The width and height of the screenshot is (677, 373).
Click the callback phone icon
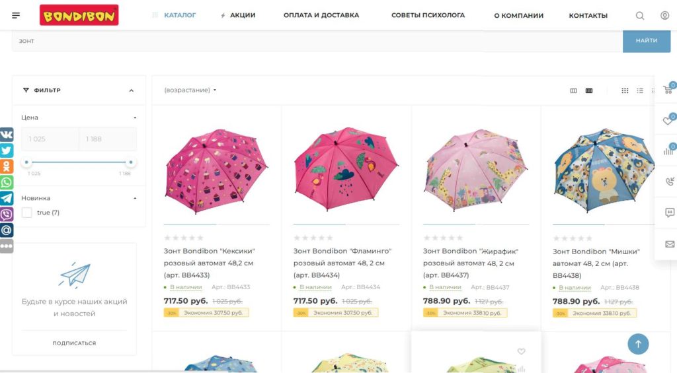pos(669,182)
